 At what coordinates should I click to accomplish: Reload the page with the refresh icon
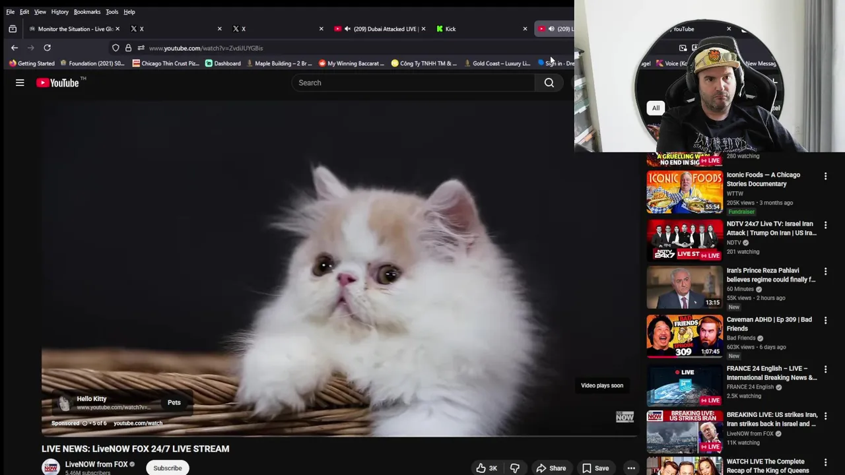point(47,47)
